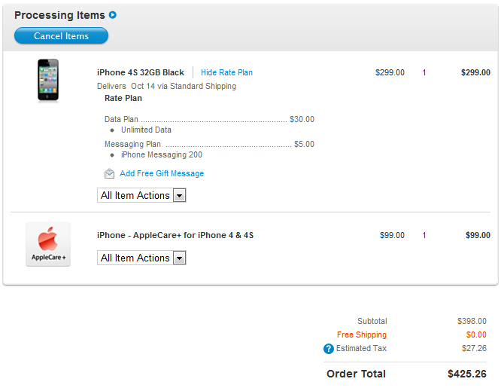
Task: Click the Rate Plan heading
Action: 123,98
